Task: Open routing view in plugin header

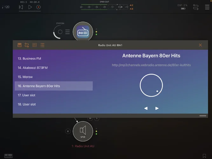Action: coord(27,45)
